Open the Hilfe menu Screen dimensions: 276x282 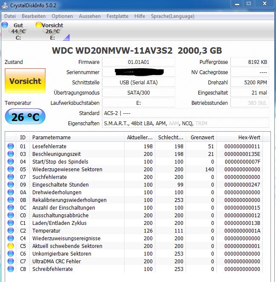pyautogui.click(x=139, y=16)
